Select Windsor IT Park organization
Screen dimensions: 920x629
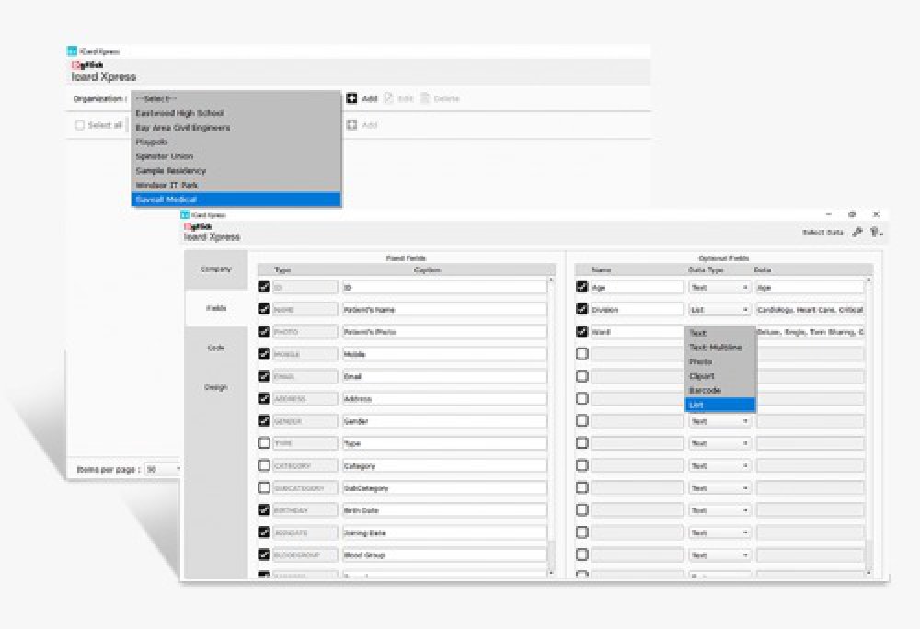tap(236, 185)
